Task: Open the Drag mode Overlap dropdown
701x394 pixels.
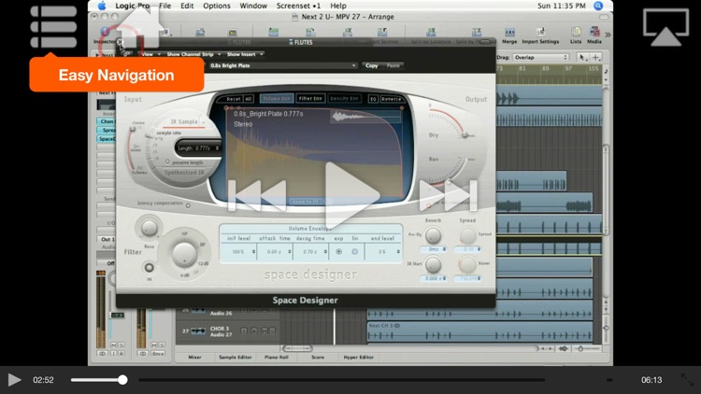Action: tap(540, 57)
